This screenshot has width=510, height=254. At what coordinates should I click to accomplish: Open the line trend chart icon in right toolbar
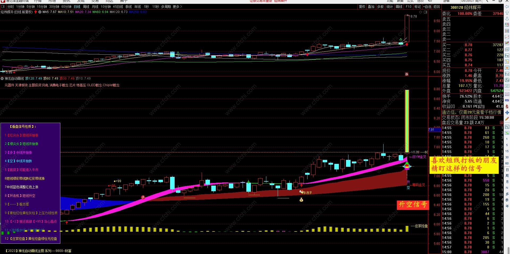(507, 37)
